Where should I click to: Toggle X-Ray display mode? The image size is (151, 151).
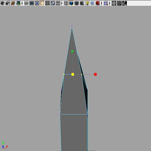[114, 3]
